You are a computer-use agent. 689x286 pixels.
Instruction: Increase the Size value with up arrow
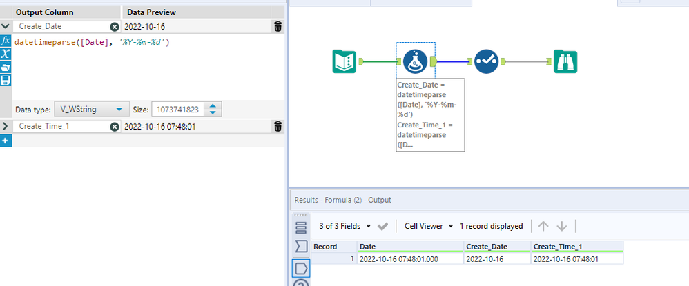[x=213, y=106]
